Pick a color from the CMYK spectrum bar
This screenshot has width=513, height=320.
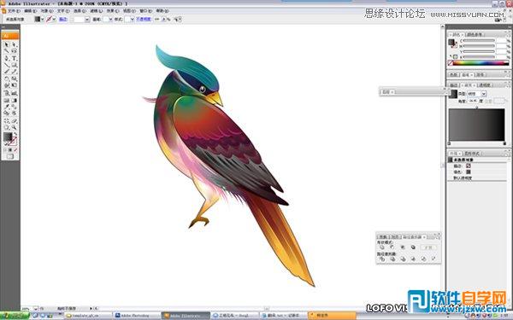coord(481,63)
